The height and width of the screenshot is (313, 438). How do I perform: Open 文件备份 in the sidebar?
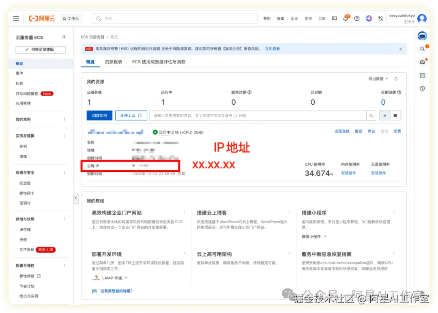(x=27, y=250)
